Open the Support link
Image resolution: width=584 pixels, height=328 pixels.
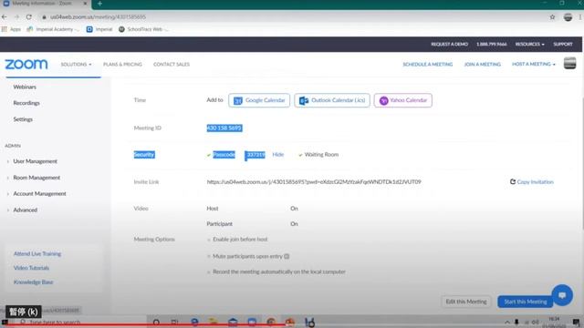563,44
